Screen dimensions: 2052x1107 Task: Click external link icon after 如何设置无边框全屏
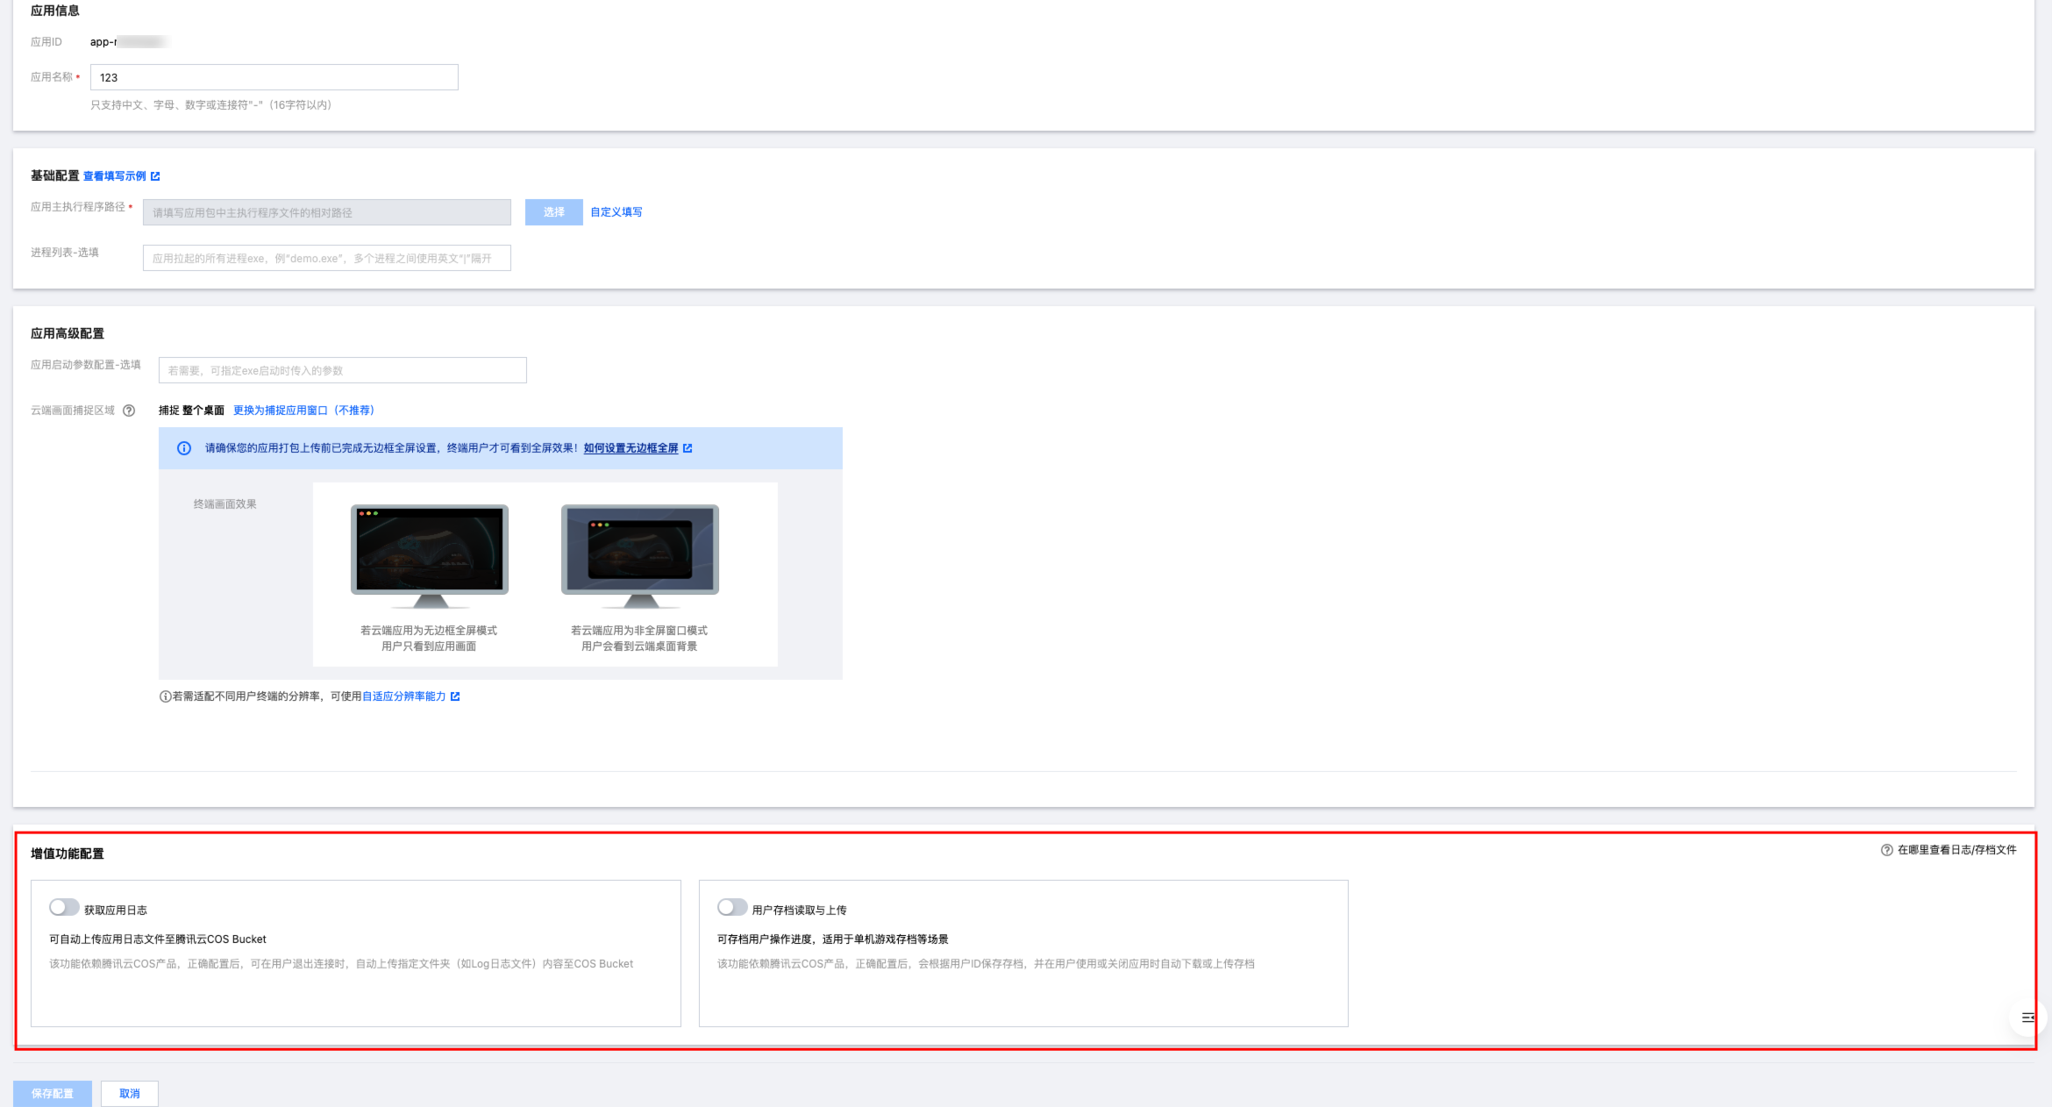coord(688,448)
